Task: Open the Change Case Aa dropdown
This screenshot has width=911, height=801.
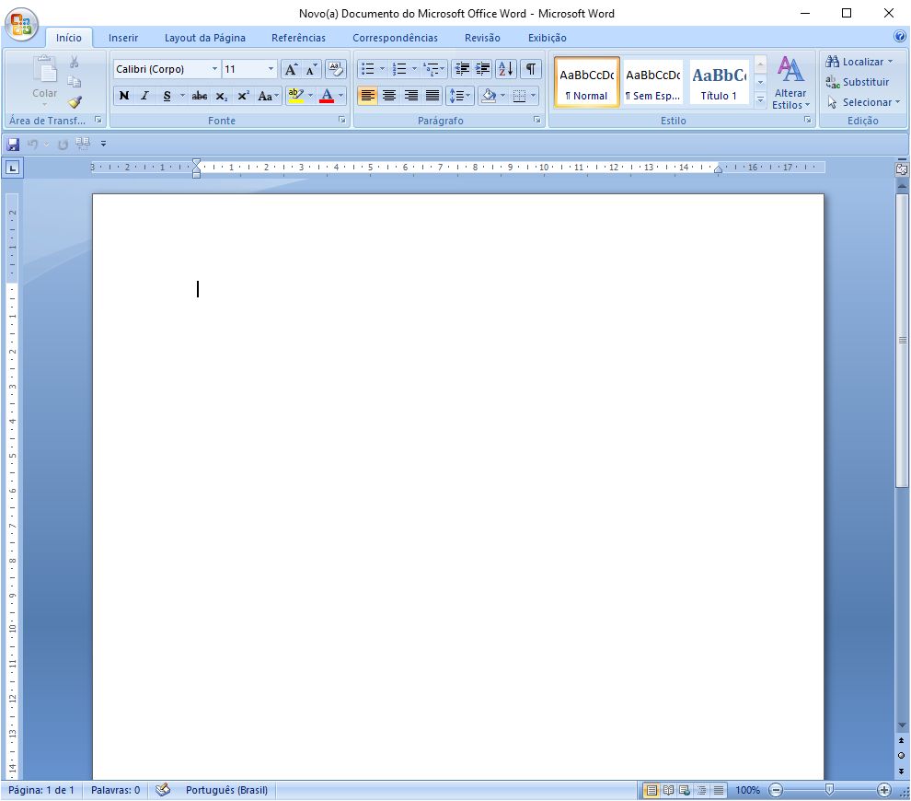Action: [x=269, y=96]
